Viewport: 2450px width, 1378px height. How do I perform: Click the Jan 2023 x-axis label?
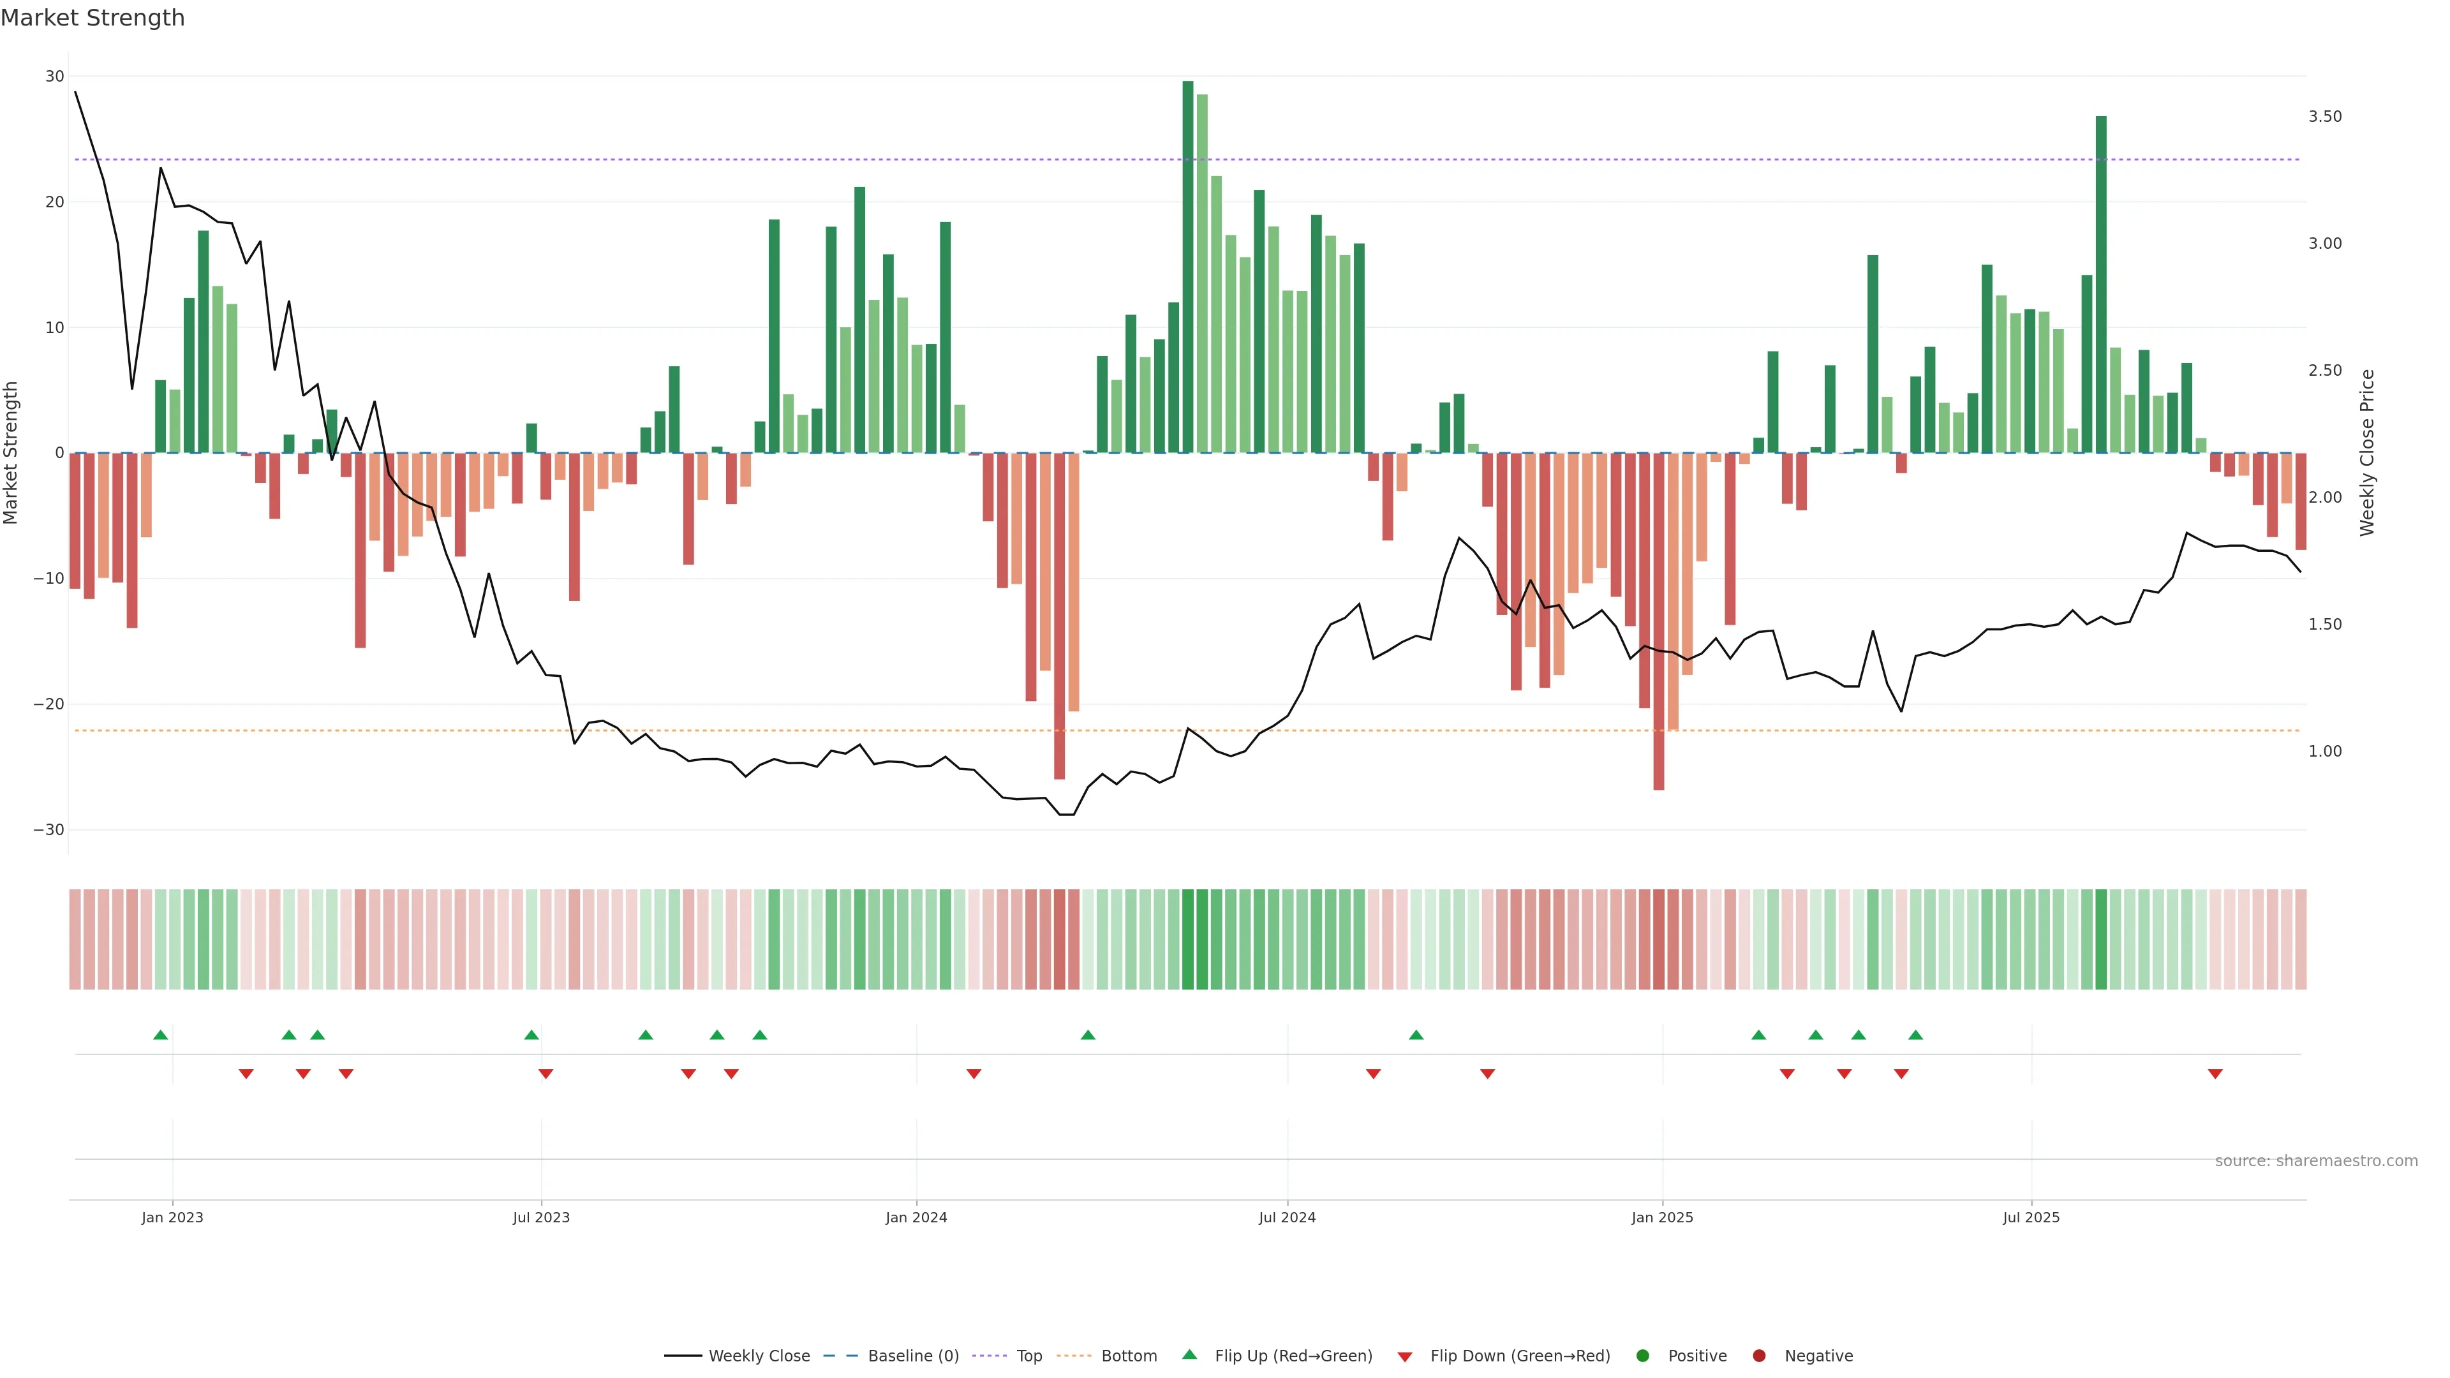(172, 1217)
